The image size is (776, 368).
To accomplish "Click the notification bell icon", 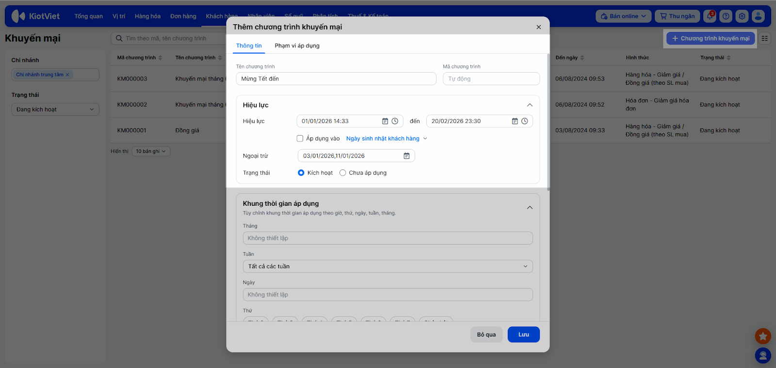I will click(710, 16).
